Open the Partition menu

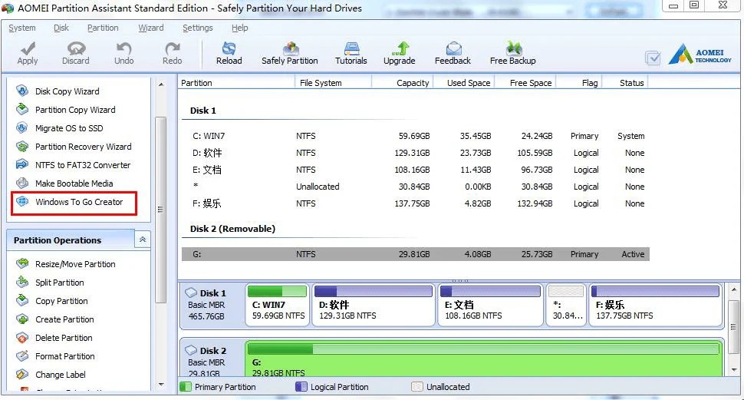pos(103,28)
